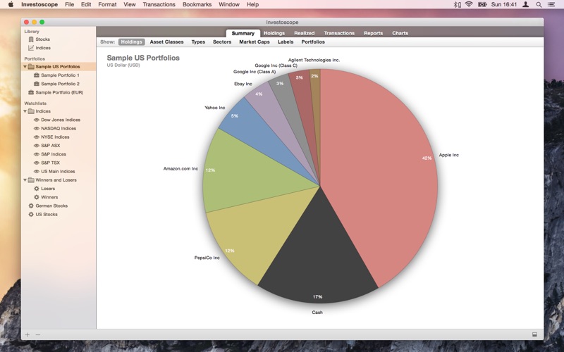Toggle the bottom panel icon at lower right
564x352 pixels.
(x=534, y=334)
